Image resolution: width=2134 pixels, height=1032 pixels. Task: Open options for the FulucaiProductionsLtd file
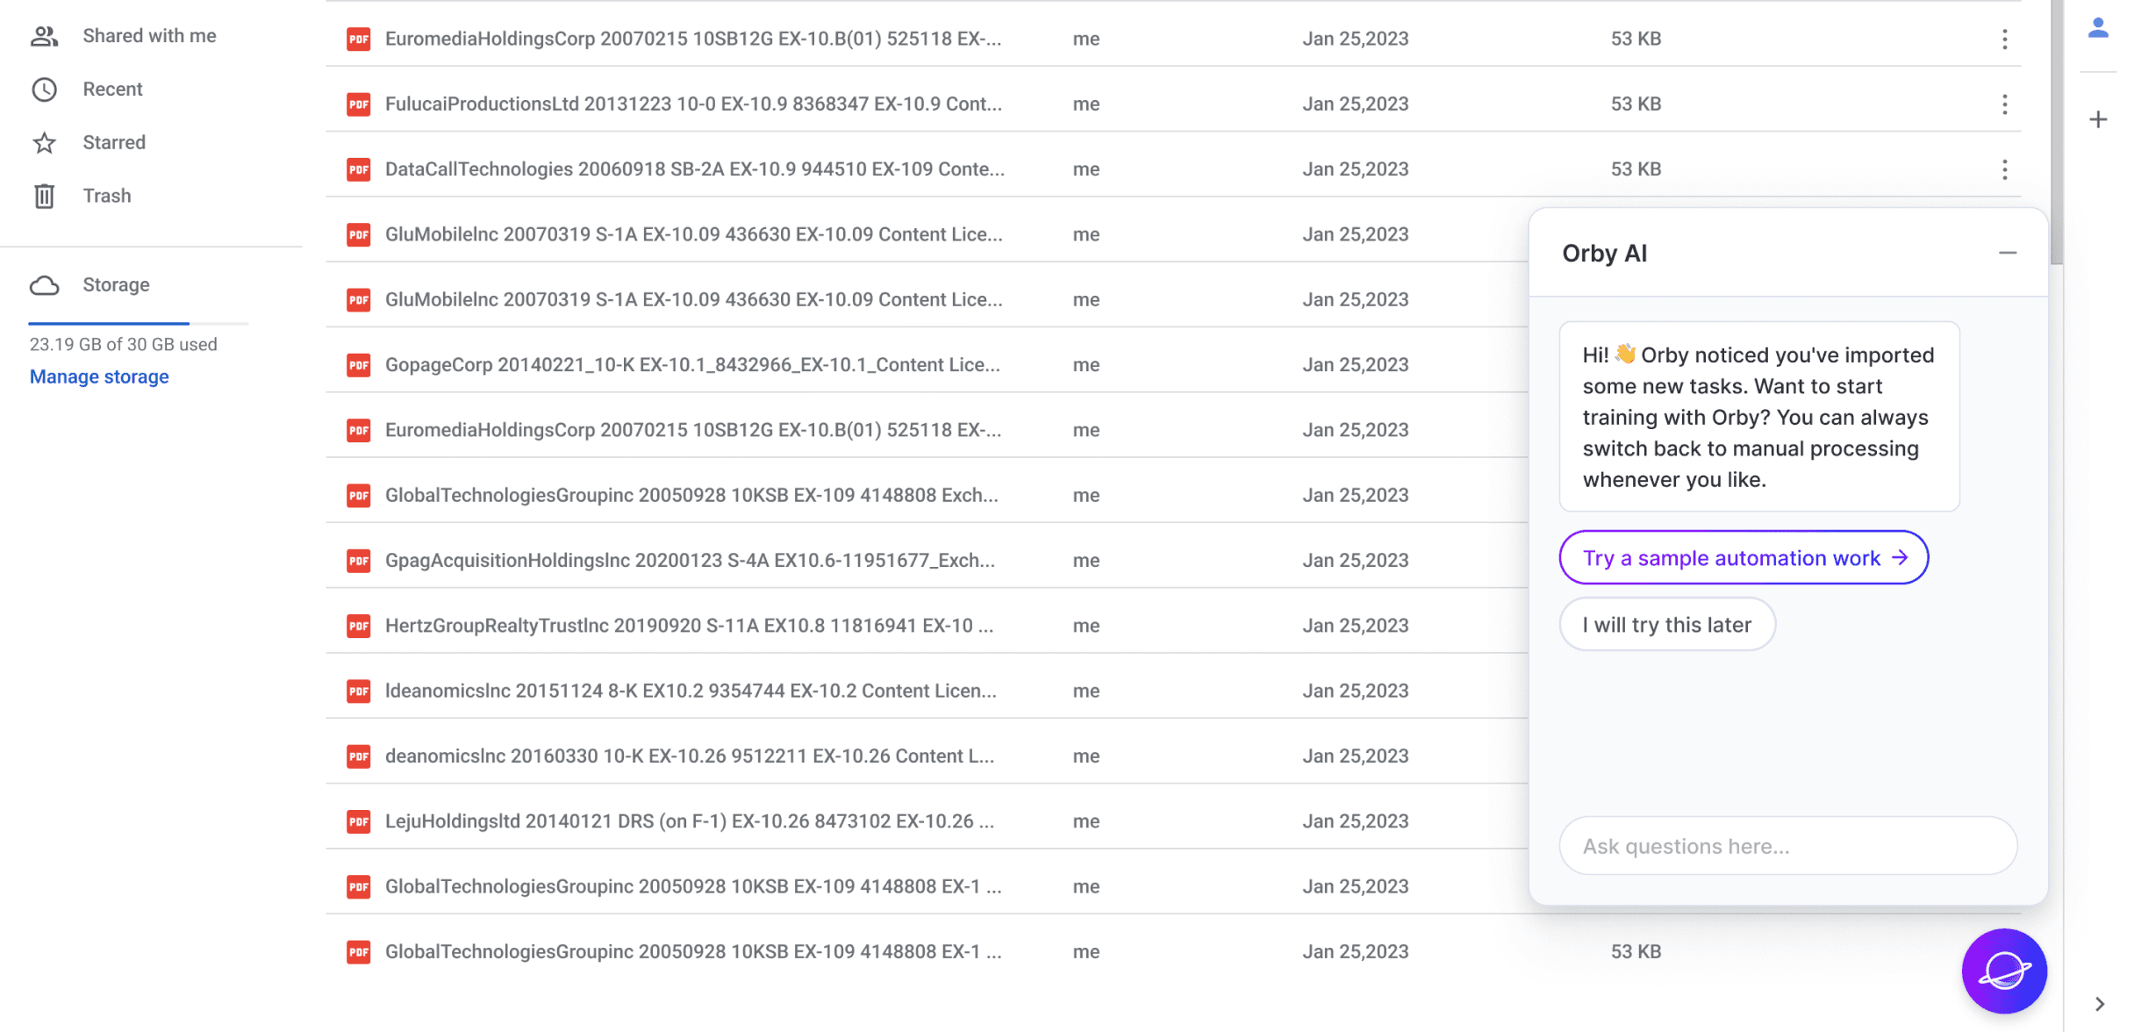point(2004,104)
